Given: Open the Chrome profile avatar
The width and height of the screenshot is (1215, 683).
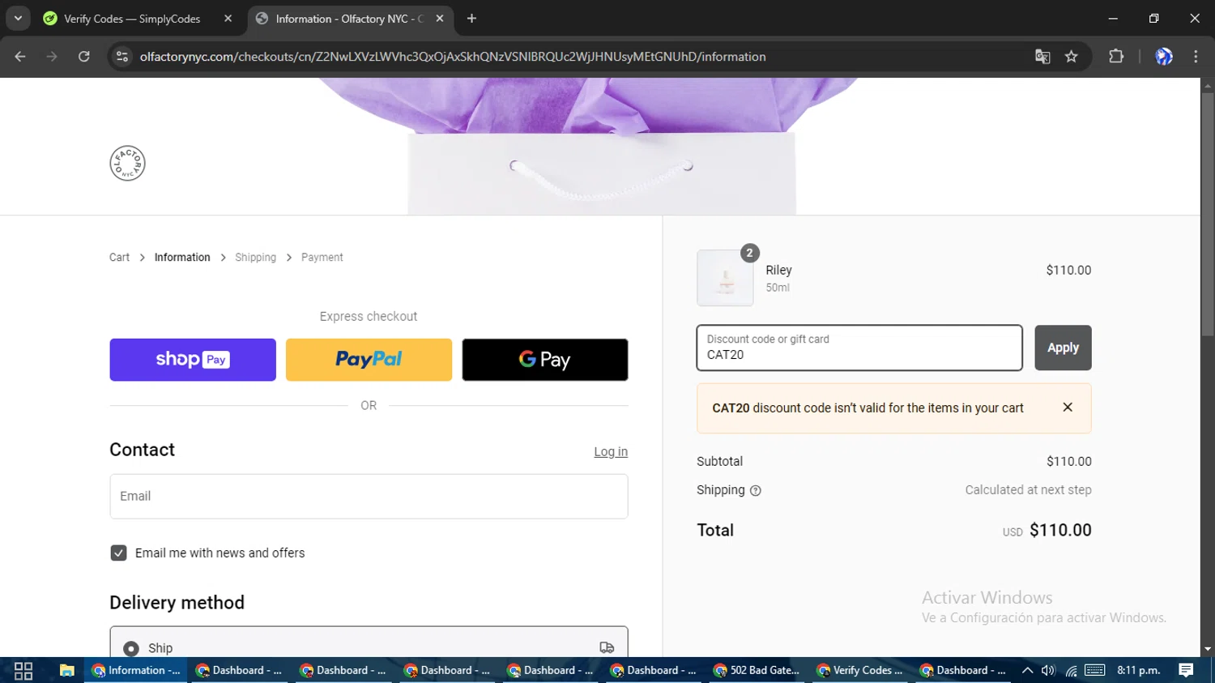Looking at the screenshot, I should [1164, 57].
